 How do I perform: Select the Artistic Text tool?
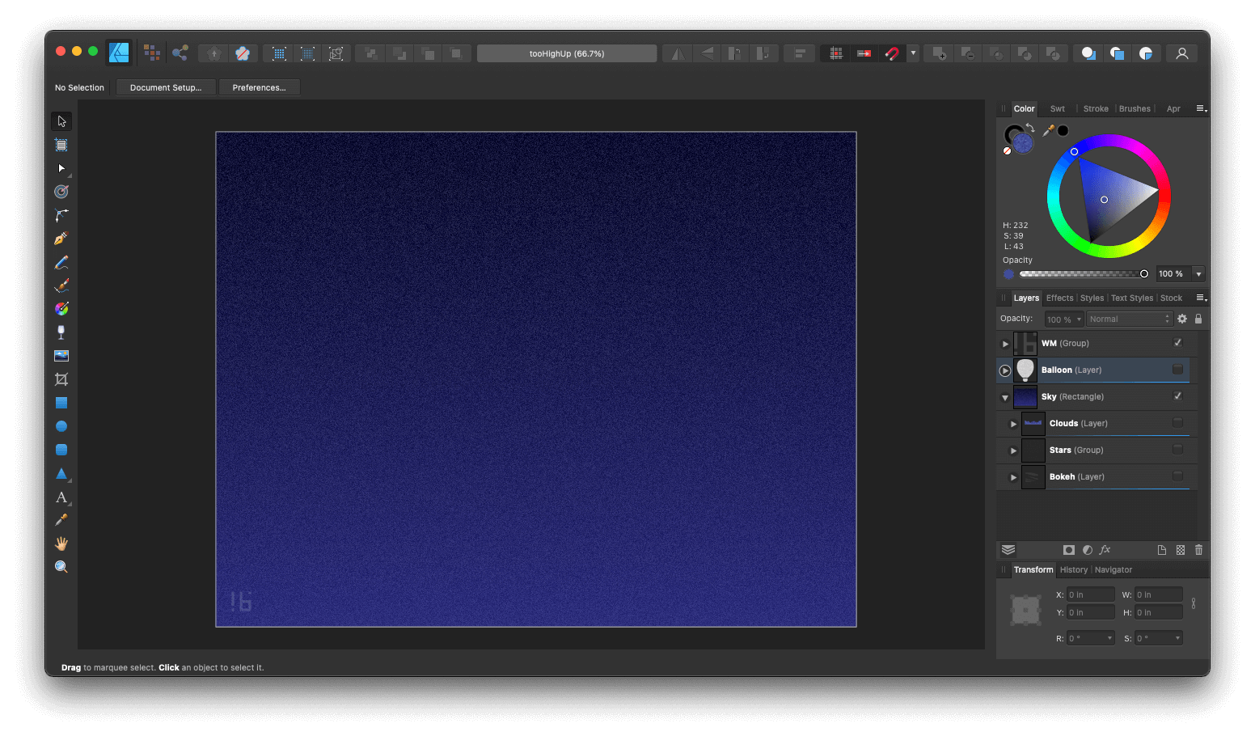tap(61, 497)
